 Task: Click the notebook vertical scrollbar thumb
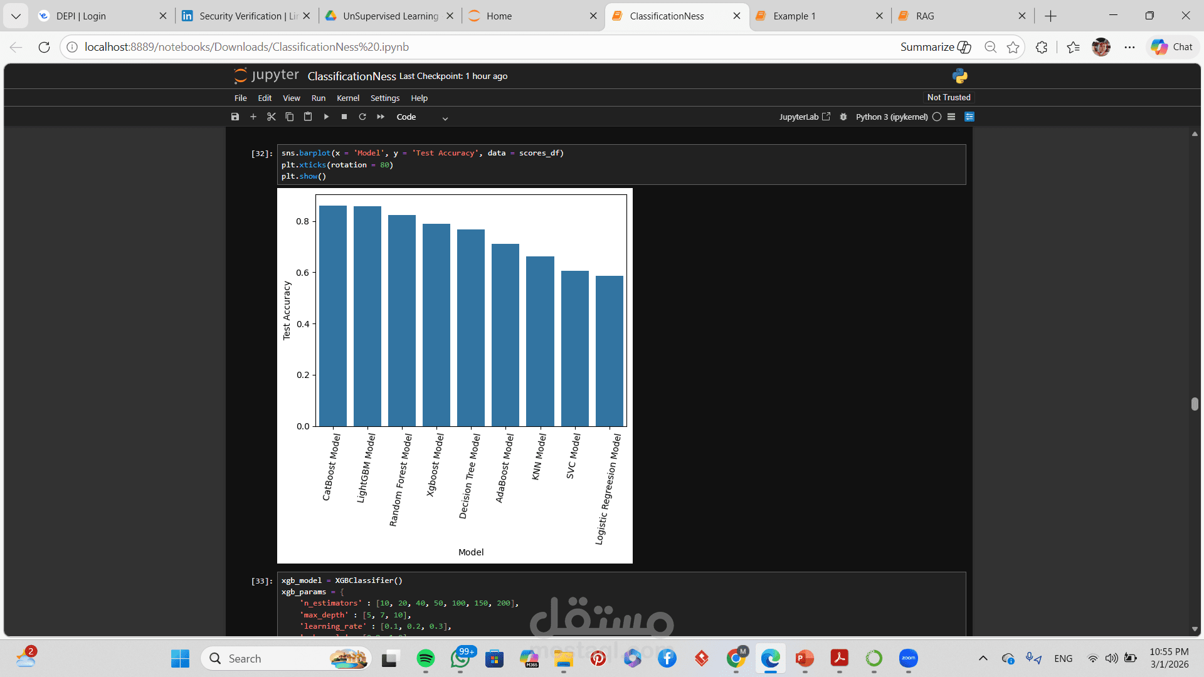coord(1195,404)
